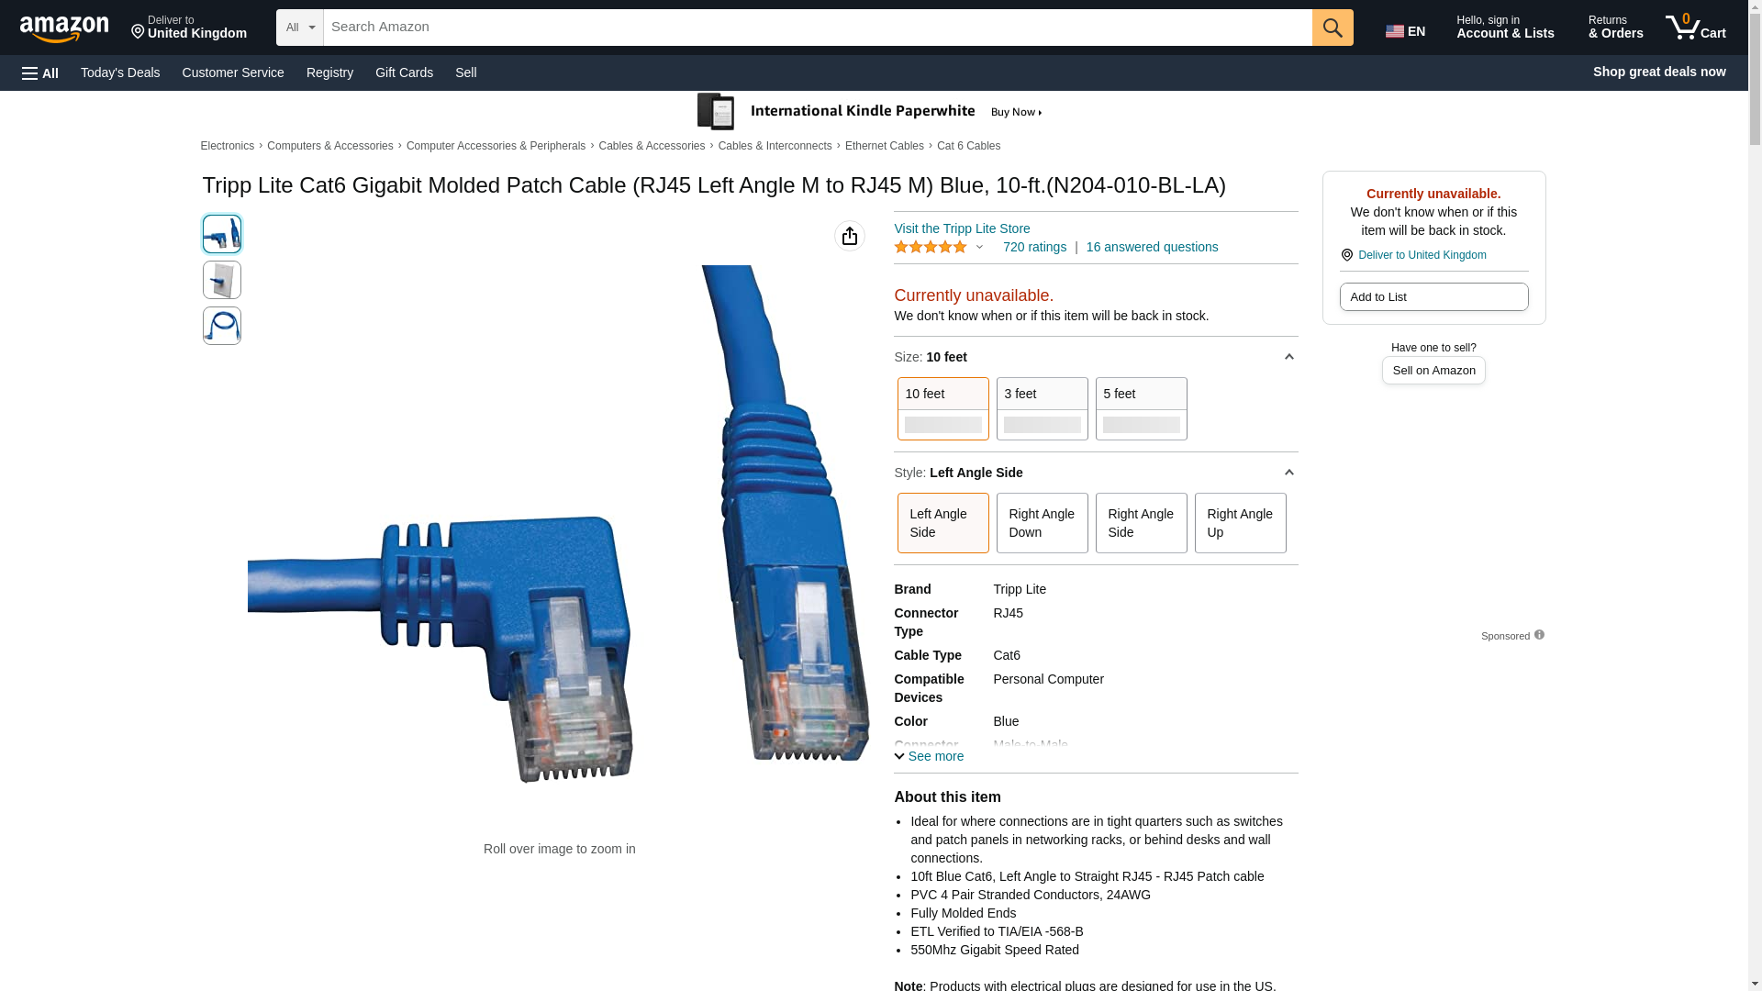1762x991 pixels.
Task: Click the EN language flag icon
Action: click(x=1395, y=31)
